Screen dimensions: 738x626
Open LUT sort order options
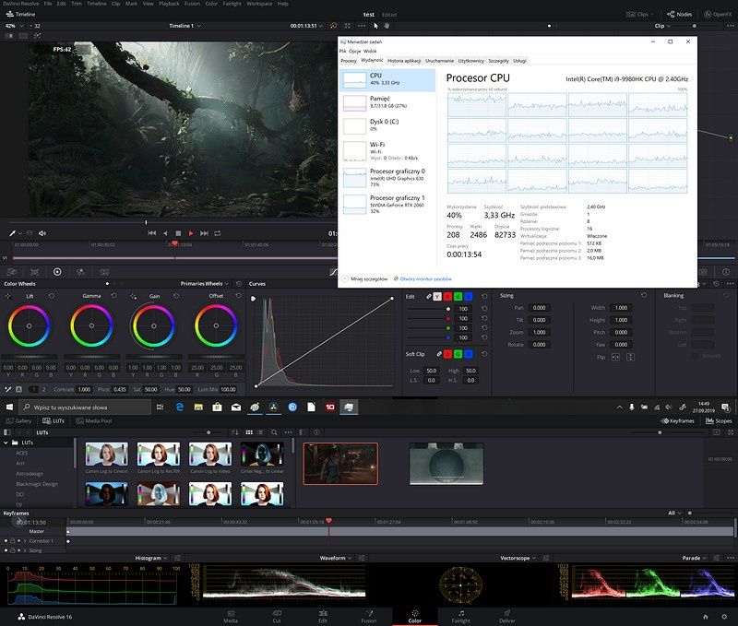(x=235, y=432)
